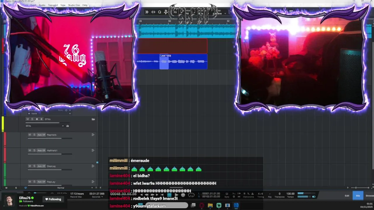
Task: Toggle the transport Loop button
Action: click(x=191, y=195)
